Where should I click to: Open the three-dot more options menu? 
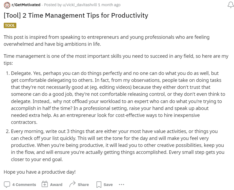[x=121, y=185]
